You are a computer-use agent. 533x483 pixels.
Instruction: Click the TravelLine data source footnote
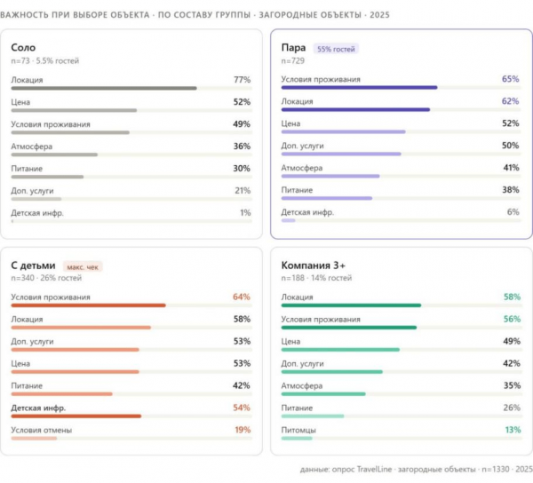coord(416,469)
